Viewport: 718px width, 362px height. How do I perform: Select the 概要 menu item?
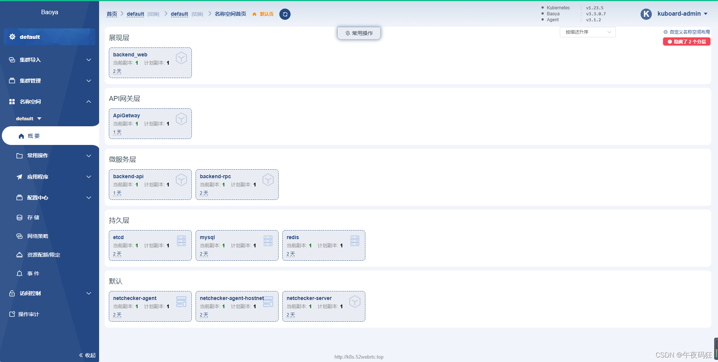(50, 136)
